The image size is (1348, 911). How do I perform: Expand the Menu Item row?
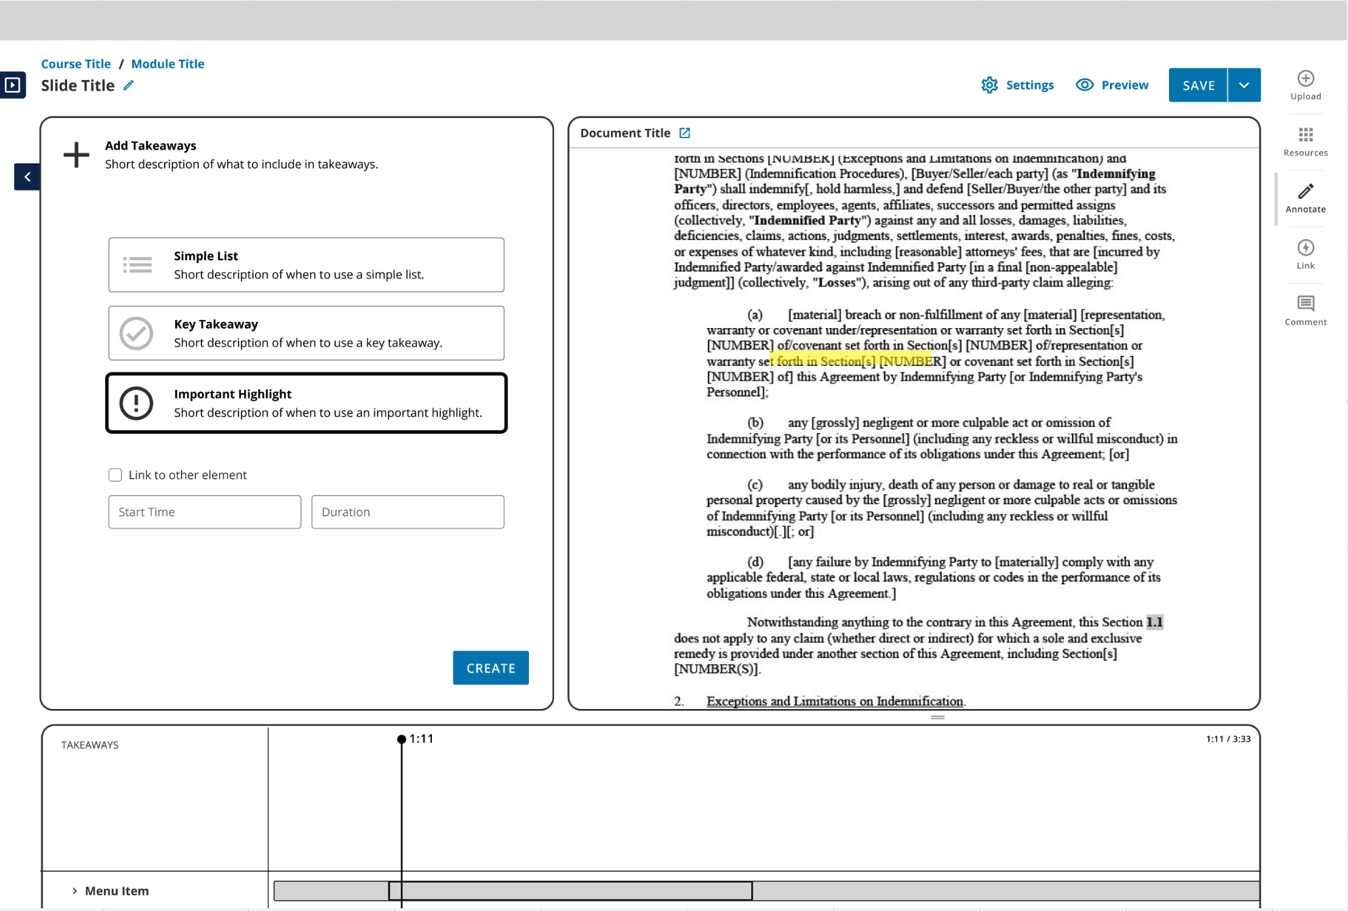pyautogui.click(x=75, y=891)
